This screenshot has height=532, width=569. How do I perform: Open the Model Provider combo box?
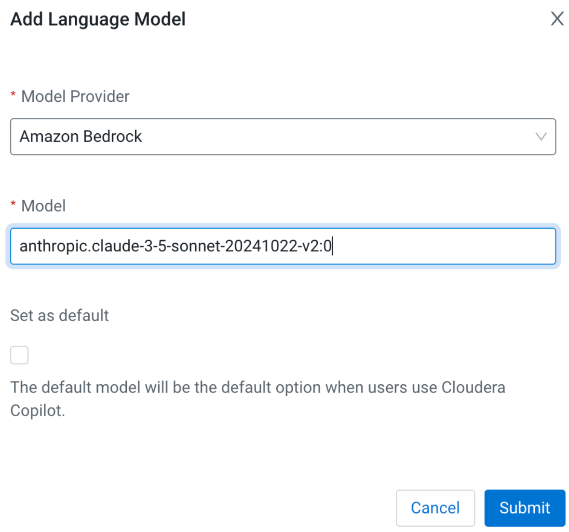pos(283,137)
